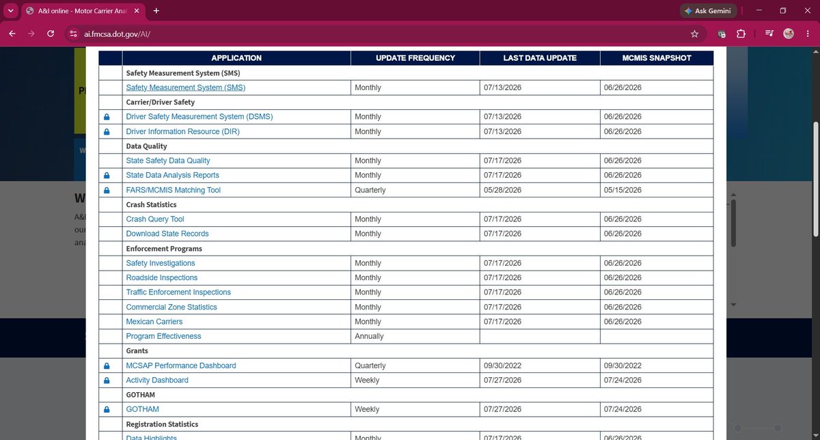Click the inner panel scrollbar down arrow
This screenshot has height=440, width=820.
[x=734, y=304]
